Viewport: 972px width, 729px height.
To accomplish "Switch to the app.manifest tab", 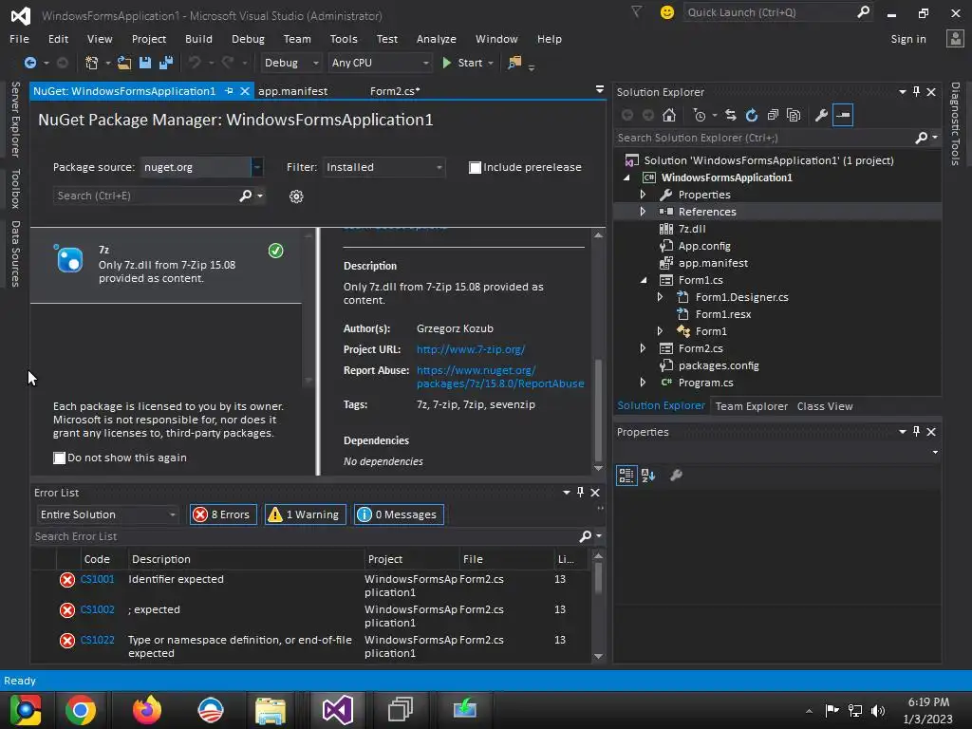I will coord(292,91).
